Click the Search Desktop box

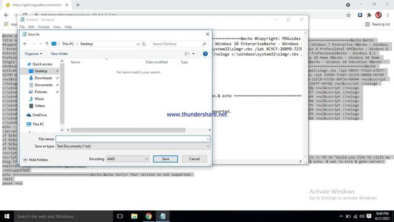[179, 44]
